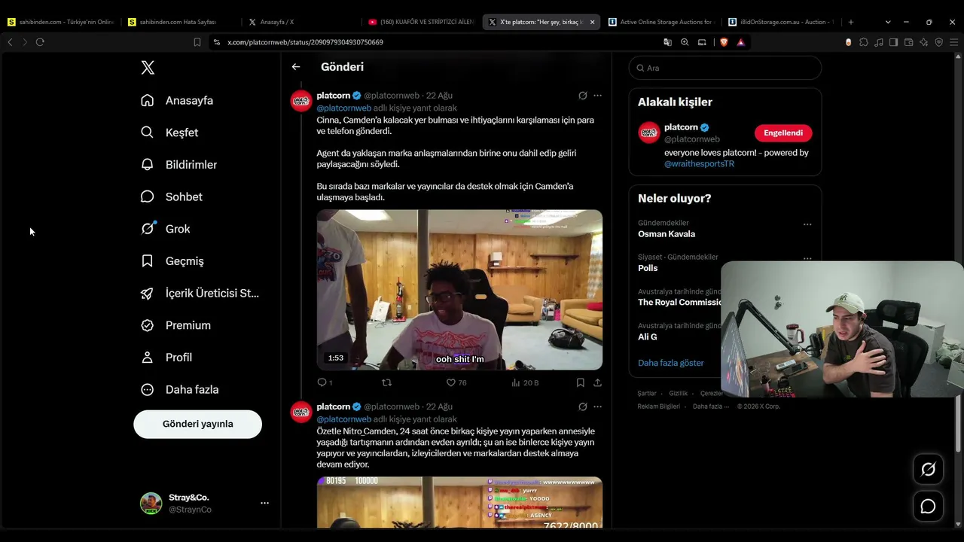
Task: Click the X logo in the sidebar
Action: [148, 68]
